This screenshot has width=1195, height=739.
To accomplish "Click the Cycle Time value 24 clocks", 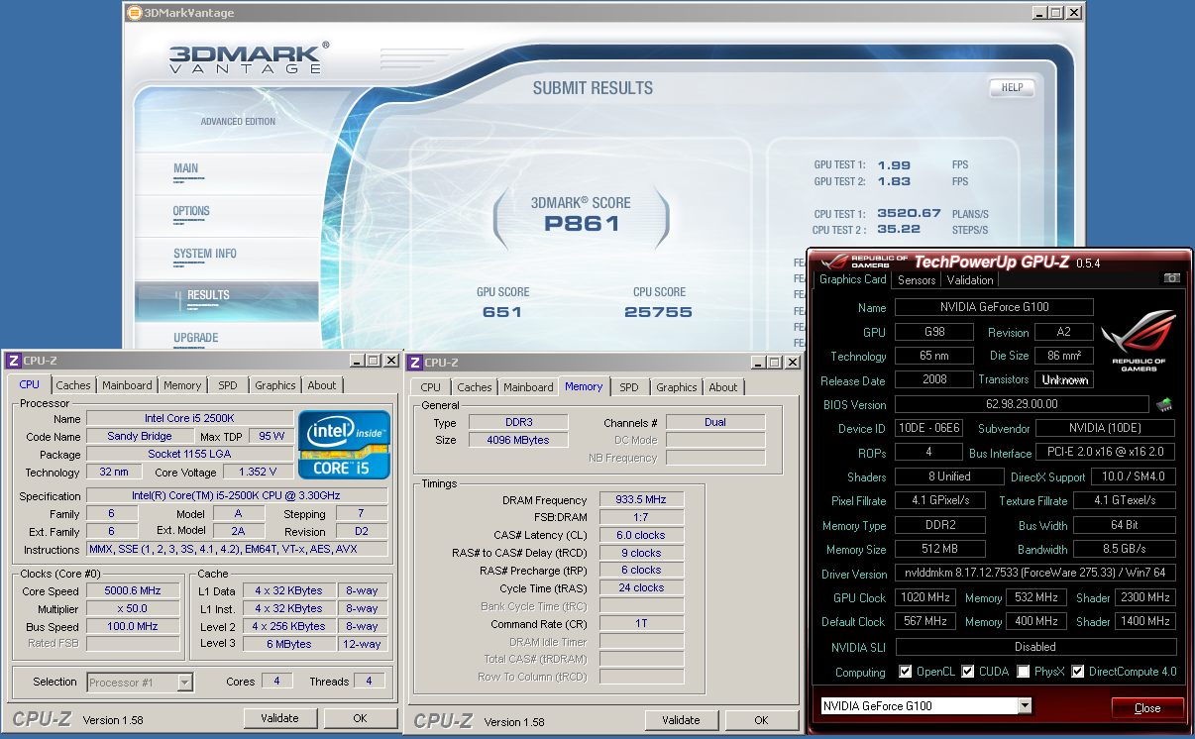I will [x=641, y=587].
